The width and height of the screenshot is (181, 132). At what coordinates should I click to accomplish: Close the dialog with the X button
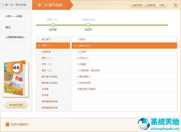click(176, 5)
